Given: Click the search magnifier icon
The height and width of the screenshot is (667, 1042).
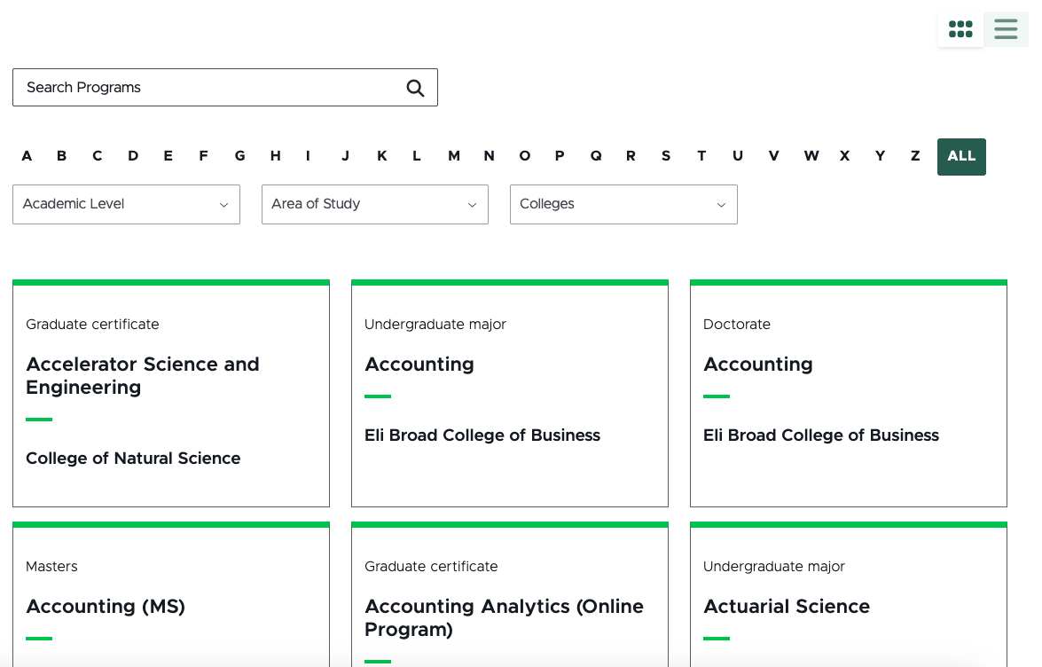Looking at the screenshot, I should (x=415, y=88).
